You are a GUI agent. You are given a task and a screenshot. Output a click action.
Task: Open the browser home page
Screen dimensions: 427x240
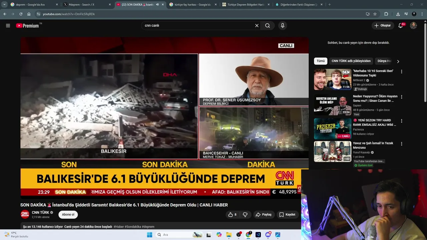click(29, 14)
